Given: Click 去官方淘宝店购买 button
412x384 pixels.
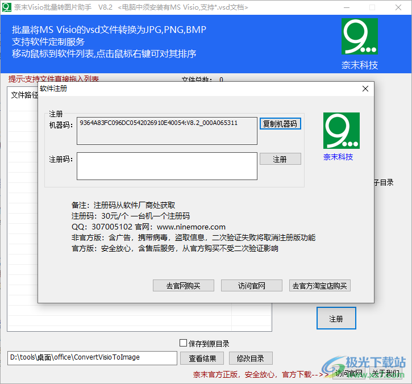Looking at the screenshot, I should [320, 286].
